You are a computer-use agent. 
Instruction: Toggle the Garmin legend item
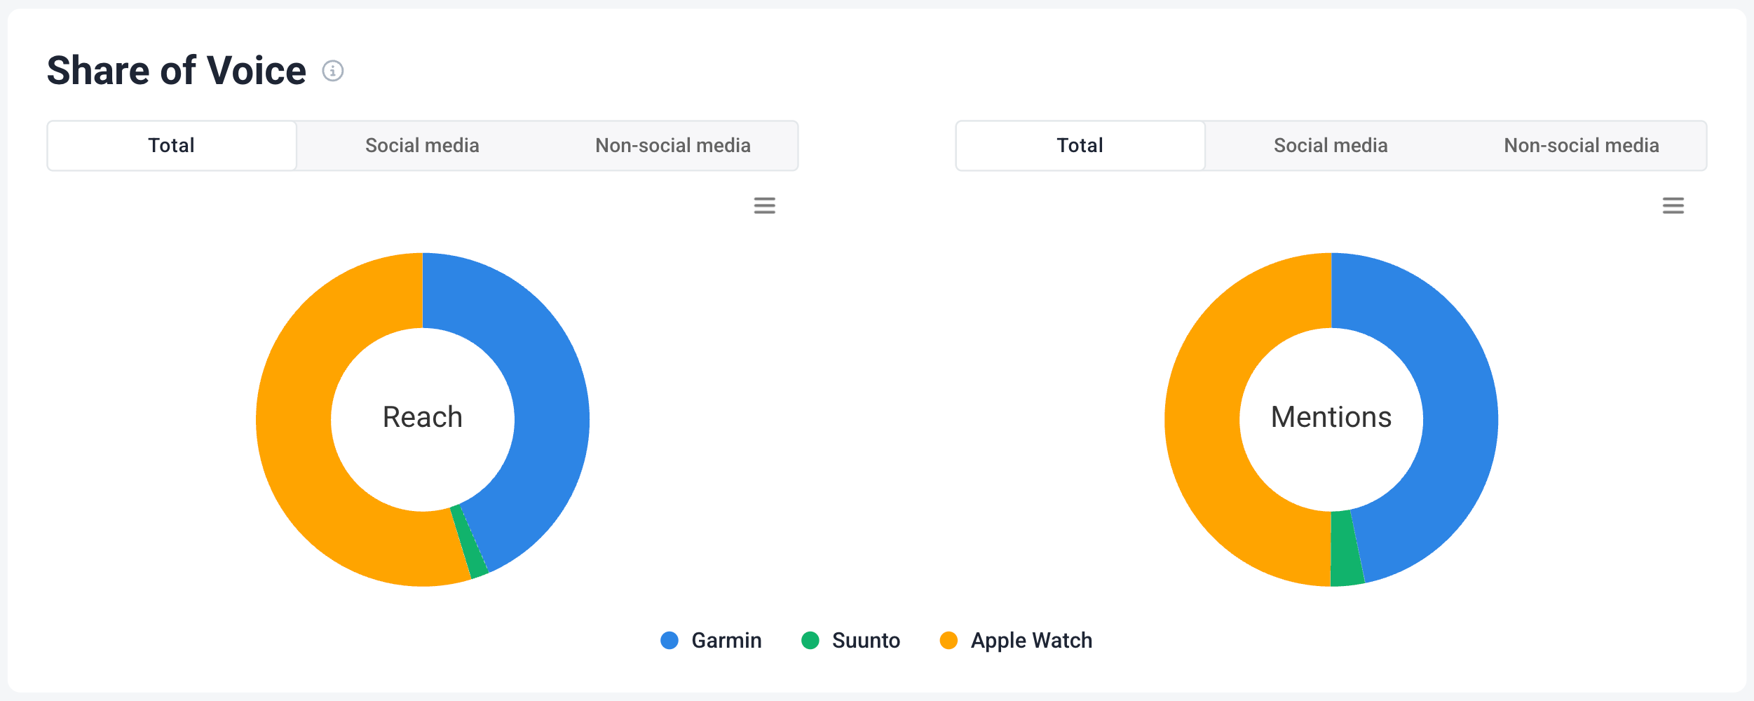[x=711, y=640]
